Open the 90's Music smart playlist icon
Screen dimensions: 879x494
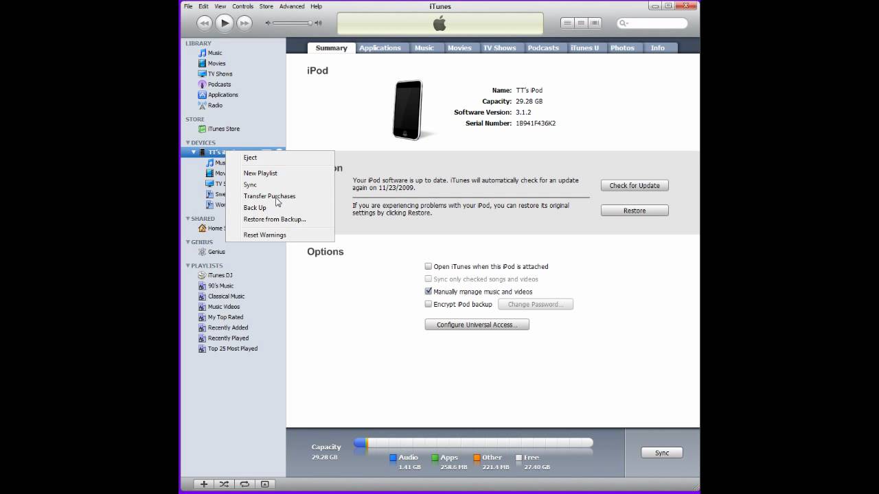tap(202, 285)
